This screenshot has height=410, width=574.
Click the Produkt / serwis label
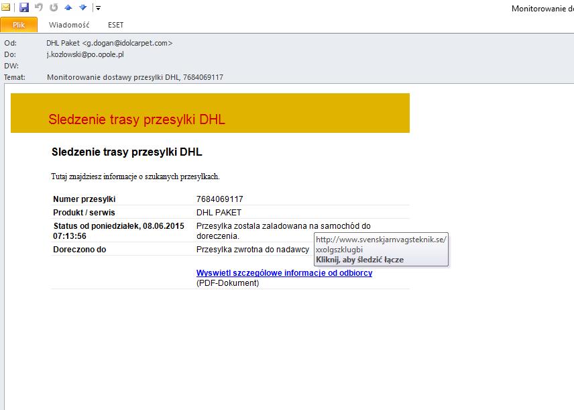point(84,213)
